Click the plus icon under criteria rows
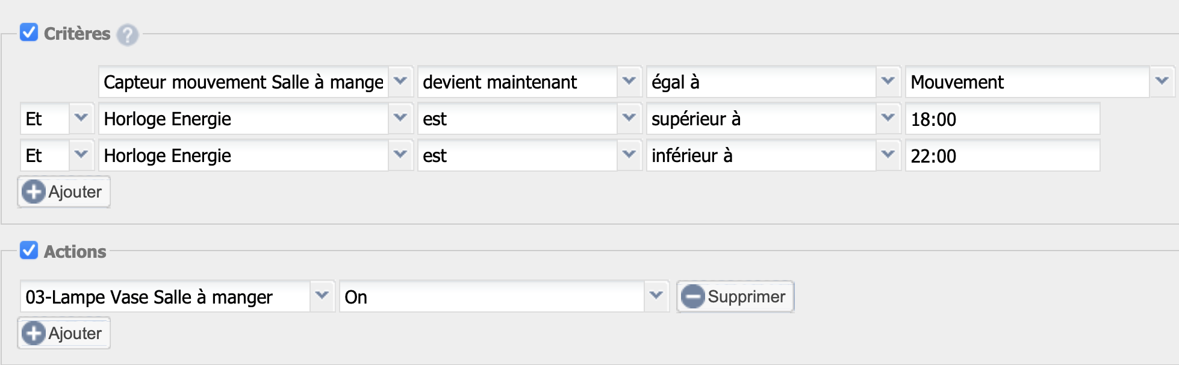The height and width of the screenshot is (365, 1179). (x=34, y=192)
